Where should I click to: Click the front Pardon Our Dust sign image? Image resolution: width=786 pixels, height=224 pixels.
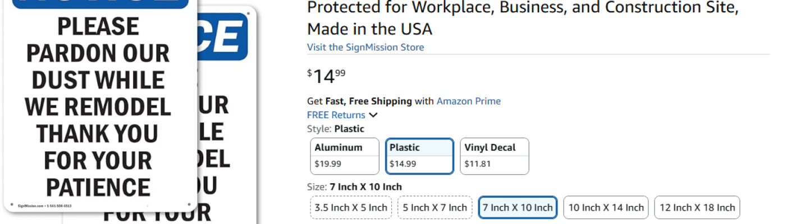coord(98,106)
